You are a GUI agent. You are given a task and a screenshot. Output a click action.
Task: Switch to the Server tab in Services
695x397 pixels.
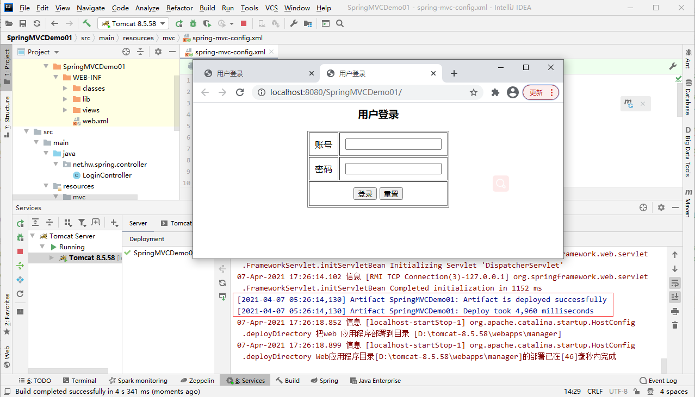(138, 223)
